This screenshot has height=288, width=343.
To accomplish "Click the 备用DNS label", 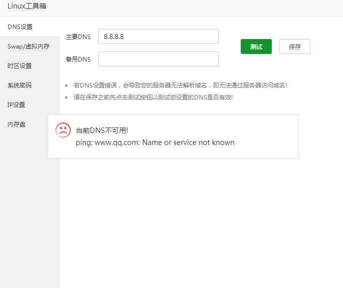I will tap(78, 59).
